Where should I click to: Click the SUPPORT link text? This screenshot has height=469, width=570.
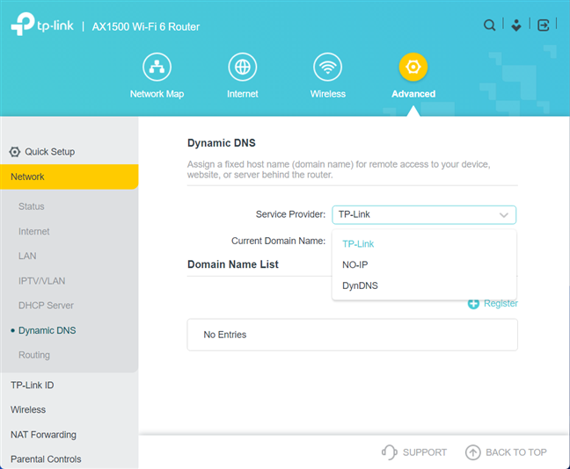(x=424, y=452)
